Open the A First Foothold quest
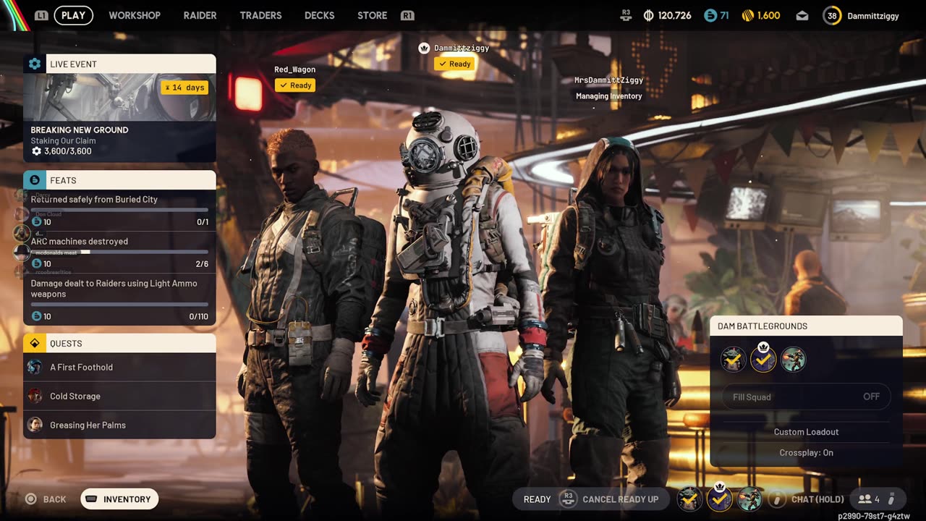Image resolution: width=926 pixels, height=521 pixels. 119,367
